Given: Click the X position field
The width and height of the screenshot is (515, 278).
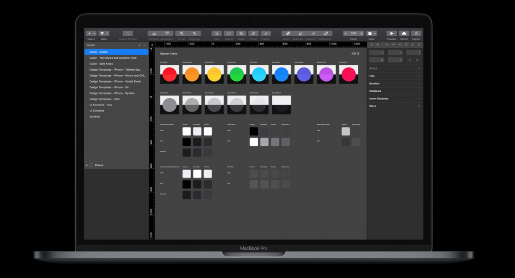Looking at the screenshot, I should tap(377, 52).
